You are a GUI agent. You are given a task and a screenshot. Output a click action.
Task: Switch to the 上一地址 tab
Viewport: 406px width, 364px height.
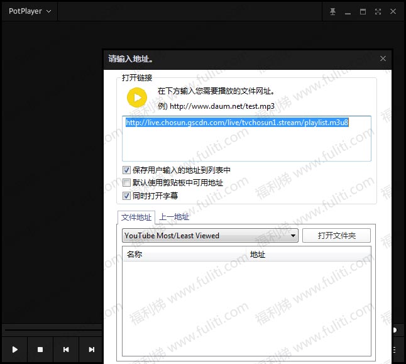tap(174, 217)
